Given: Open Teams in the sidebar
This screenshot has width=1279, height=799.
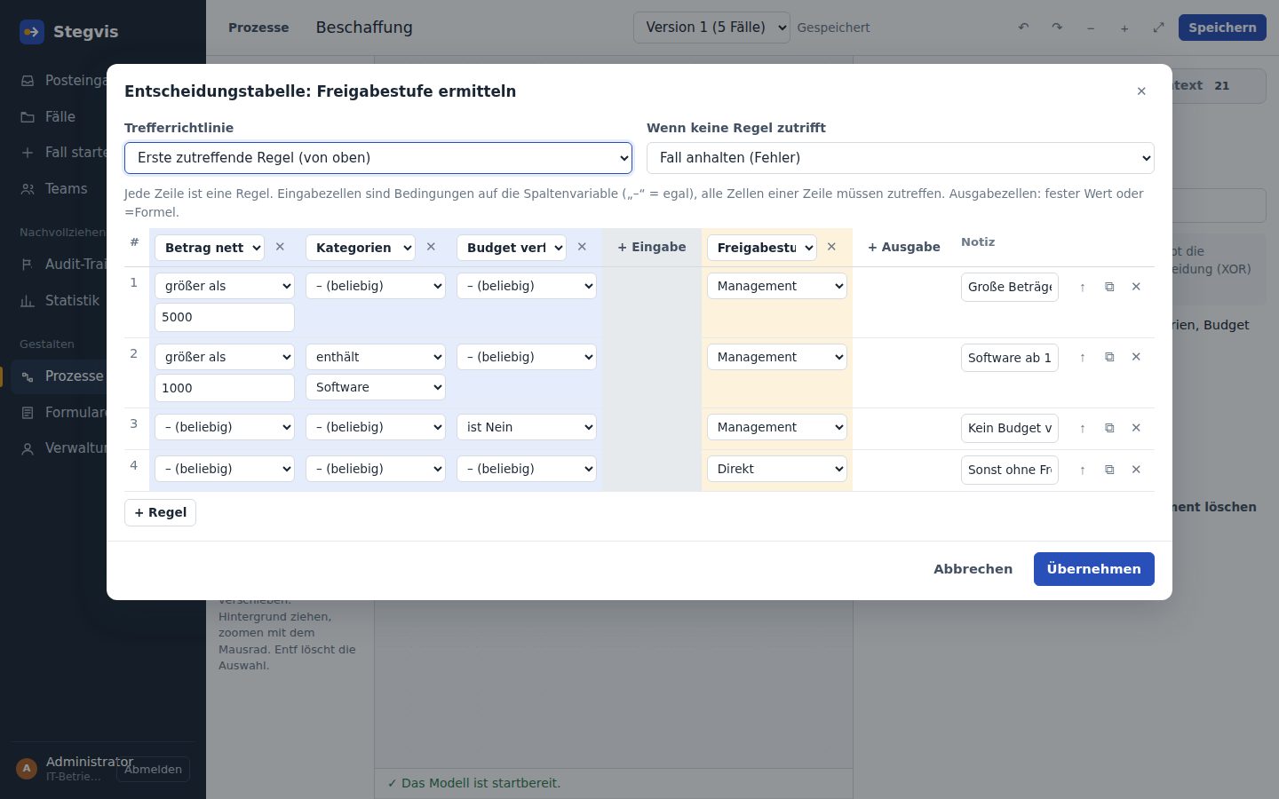Looking at the screenshot, I should click(66, 188).
